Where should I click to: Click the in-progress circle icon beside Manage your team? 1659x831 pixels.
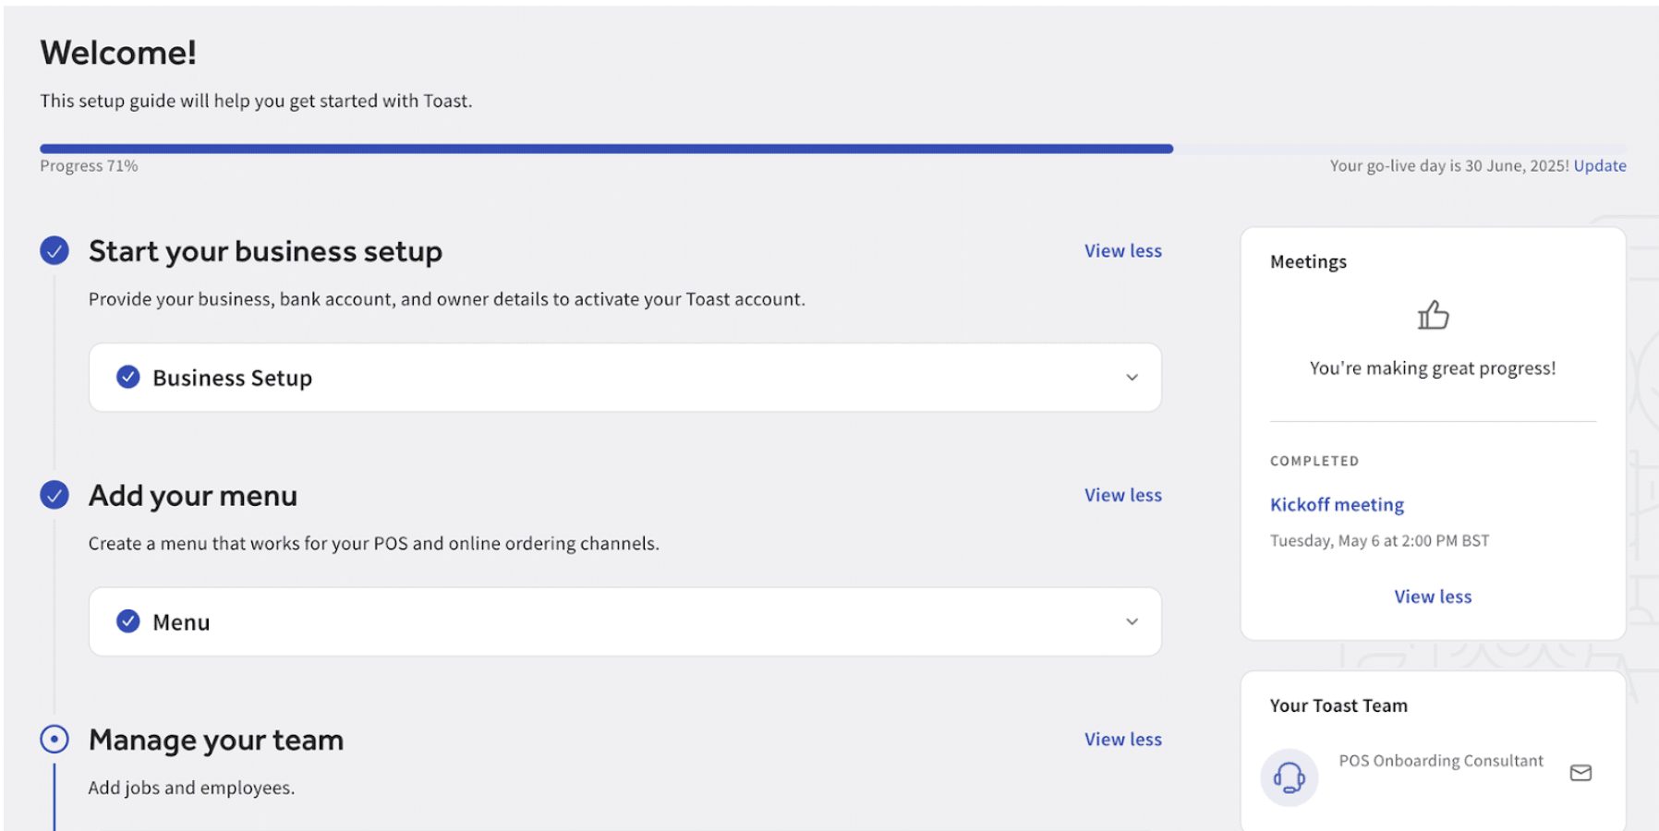(54, 739)
